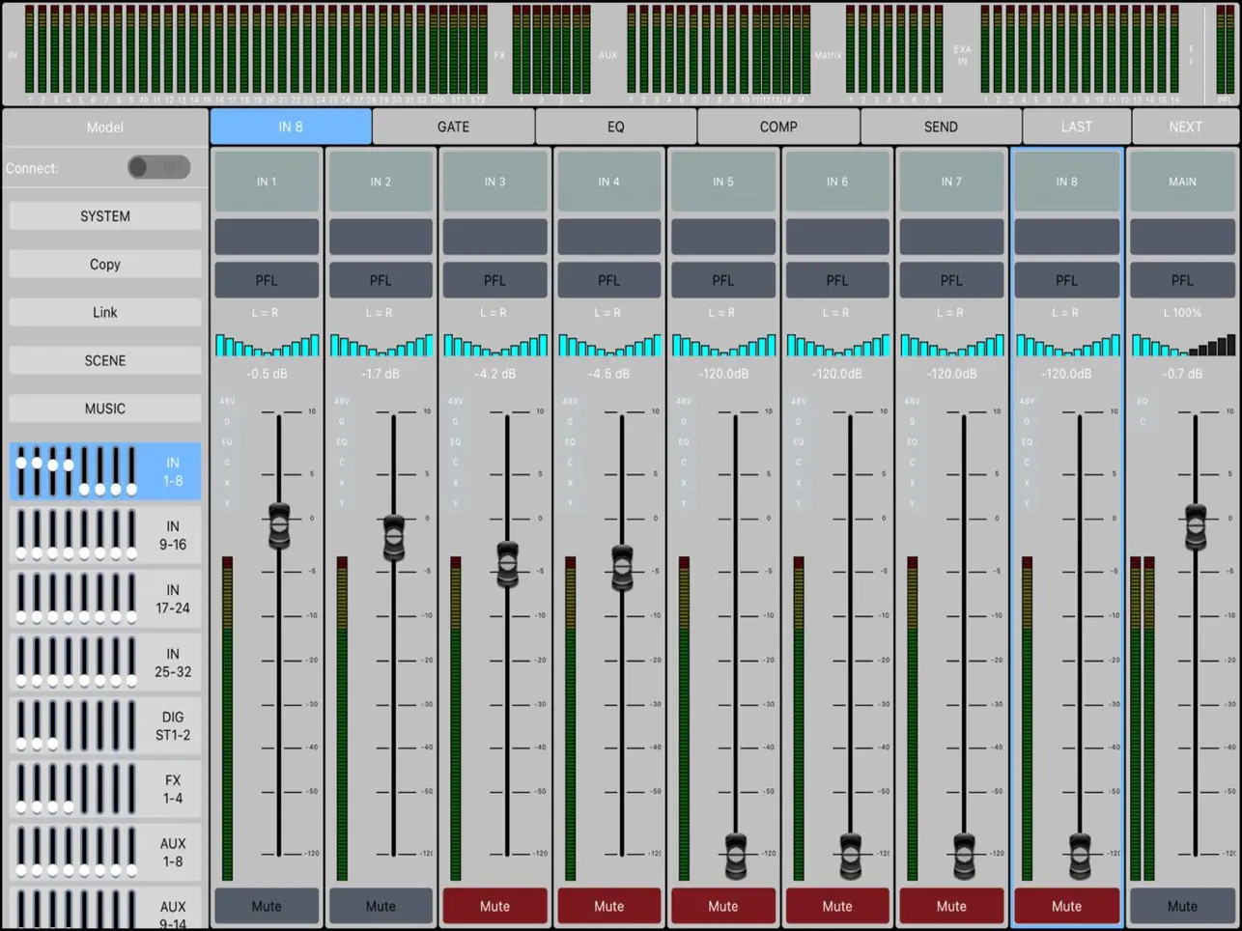Click the MAIN fader knob

point(1196,526)
